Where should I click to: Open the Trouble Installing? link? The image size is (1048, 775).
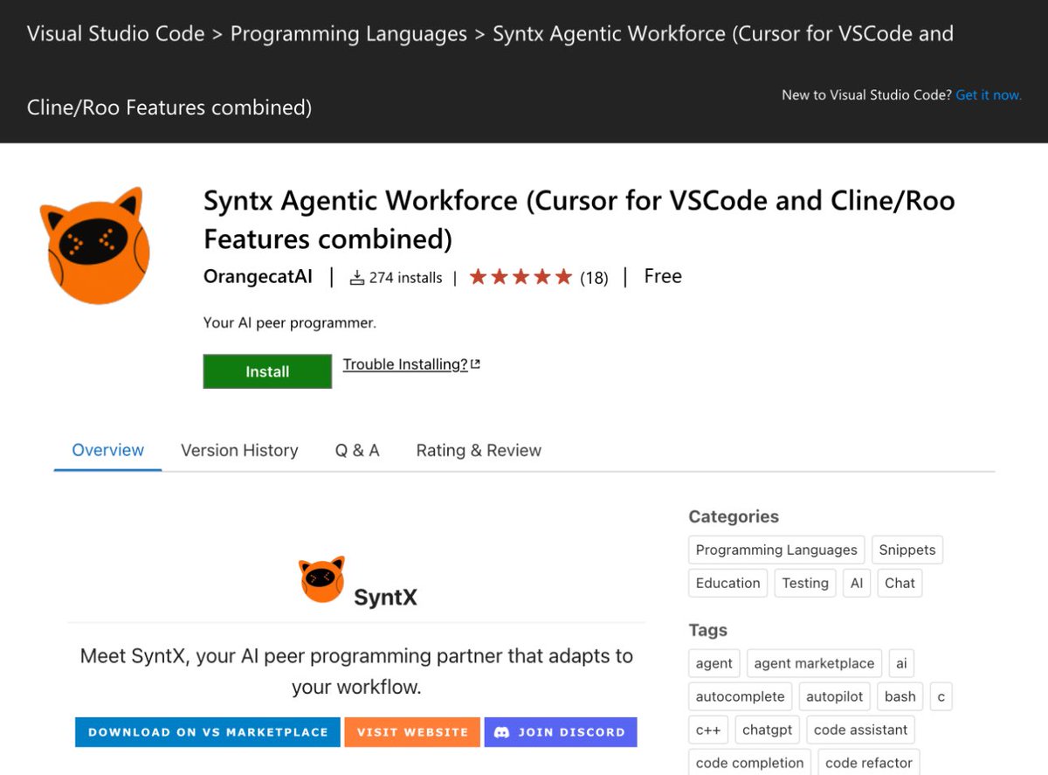point(405,364)
